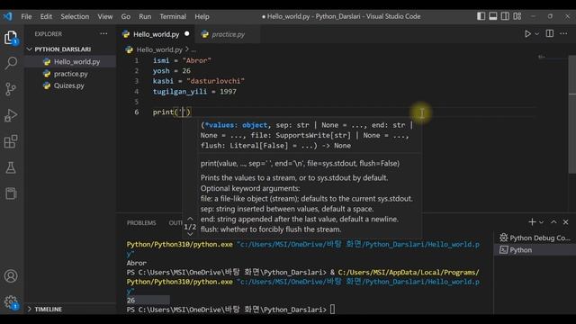Open the Explorer view in activity bar
576x324 pixels.
coord(11,38)
